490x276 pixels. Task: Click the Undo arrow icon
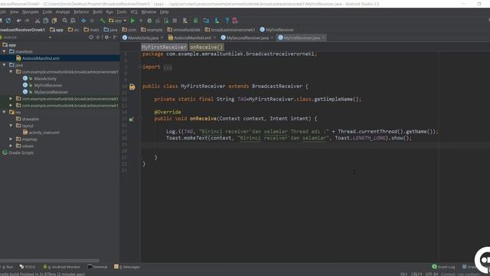coord(18,21)
